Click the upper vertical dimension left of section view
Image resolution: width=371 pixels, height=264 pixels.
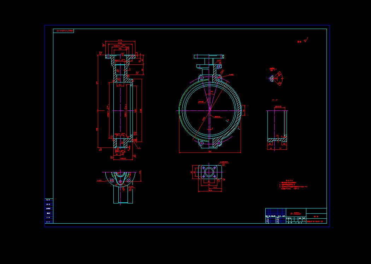98,83
